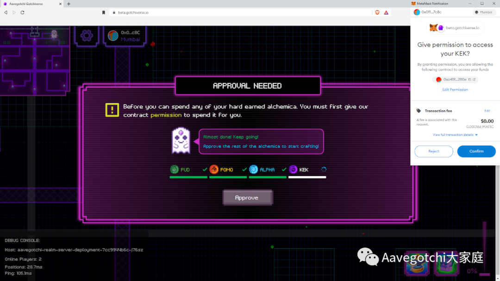Click the FUD approved checkmark
Image resolution: width=500 pixels, height=281 pixels.
coord(205,170)
